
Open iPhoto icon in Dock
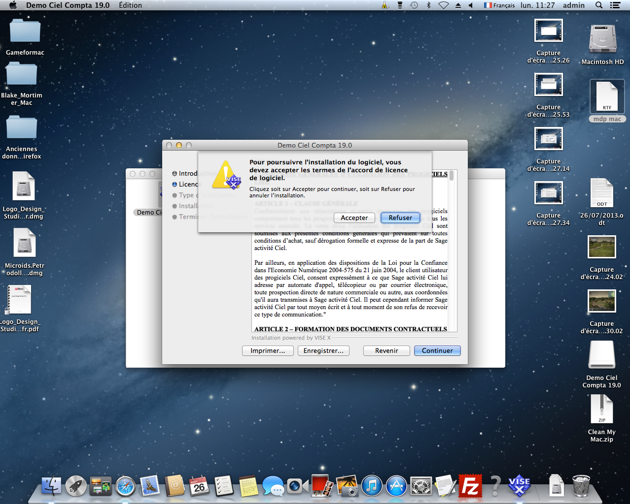click(x=347, y=486)
